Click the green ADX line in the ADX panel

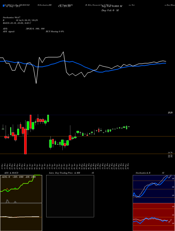(21, 184)
